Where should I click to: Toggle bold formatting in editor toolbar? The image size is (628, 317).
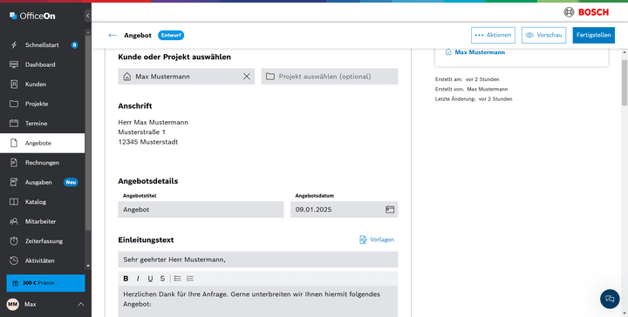126,279
